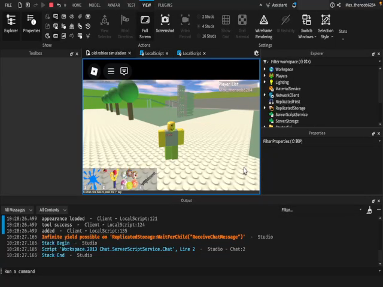Open the All Contexts filter dropdown
This screenshot has width=383, height=287.
click(52, 210)
